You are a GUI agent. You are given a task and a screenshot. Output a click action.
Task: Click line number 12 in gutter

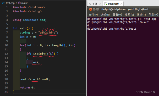click(6, 54)
